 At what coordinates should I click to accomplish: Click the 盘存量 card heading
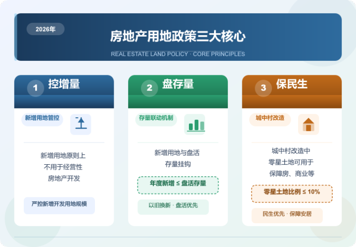pos(178,84)
